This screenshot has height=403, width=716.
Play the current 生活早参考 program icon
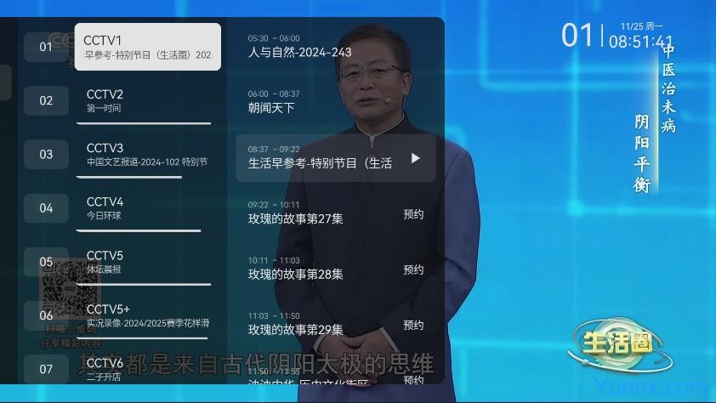click(x=415, y=158)
